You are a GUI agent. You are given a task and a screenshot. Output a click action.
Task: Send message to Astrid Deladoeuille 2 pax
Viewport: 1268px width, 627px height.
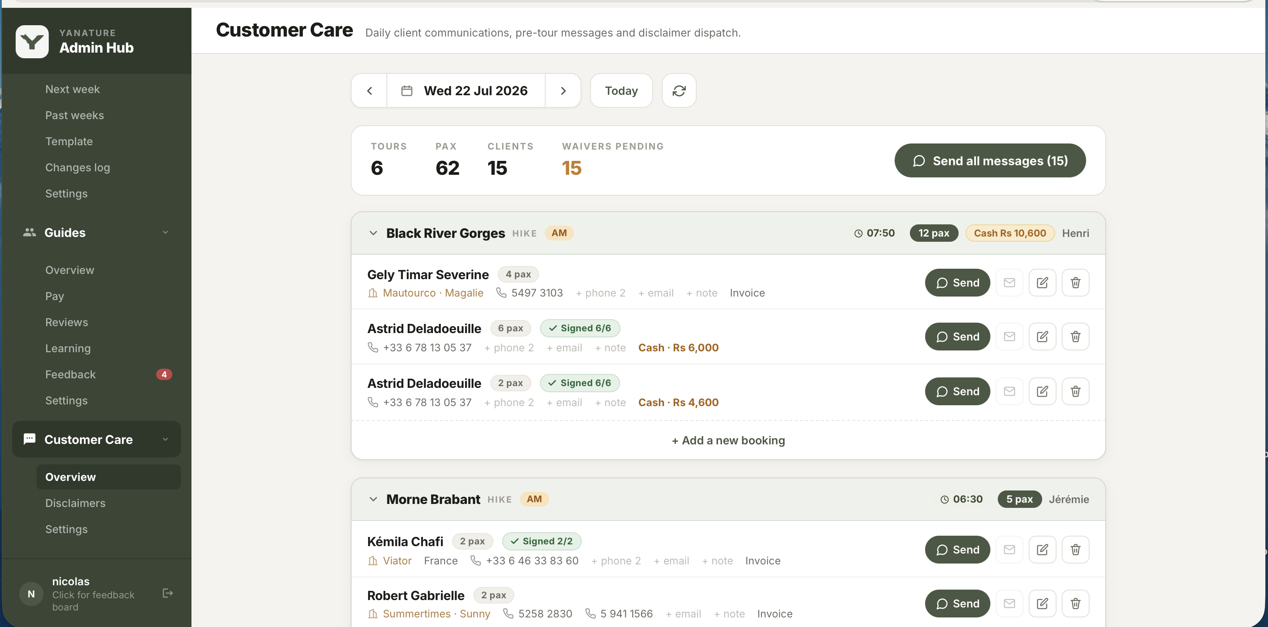coord(957,391)
